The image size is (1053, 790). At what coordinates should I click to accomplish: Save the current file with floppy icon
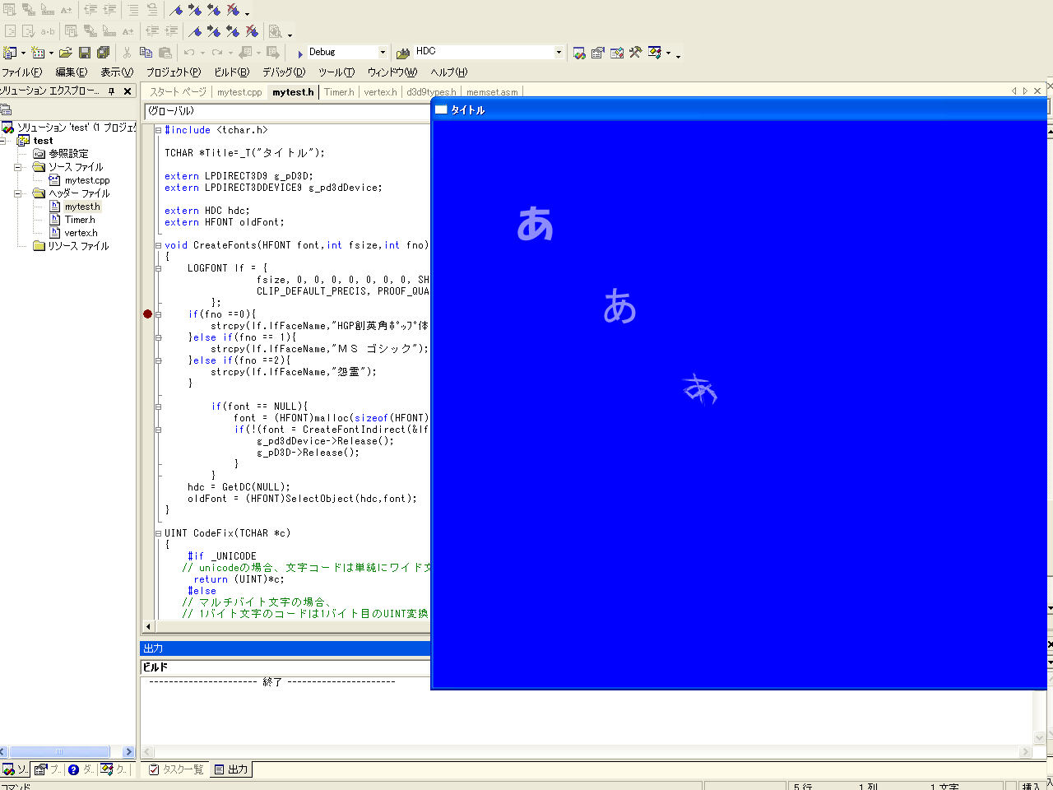(84, 53)
